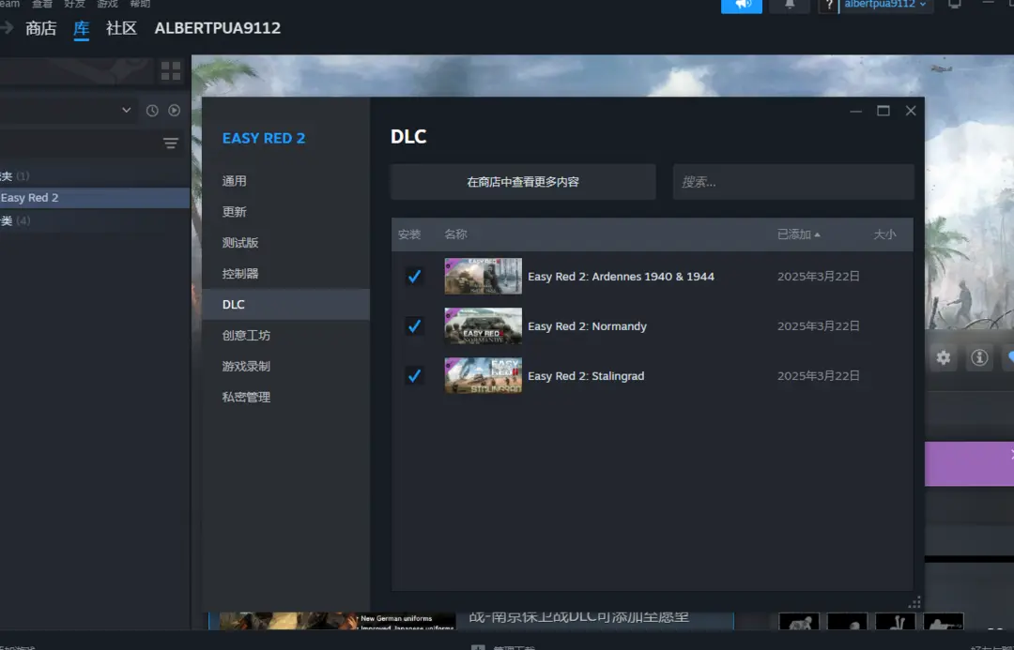Go to the 商店 store tab

[x=40, y=28]
